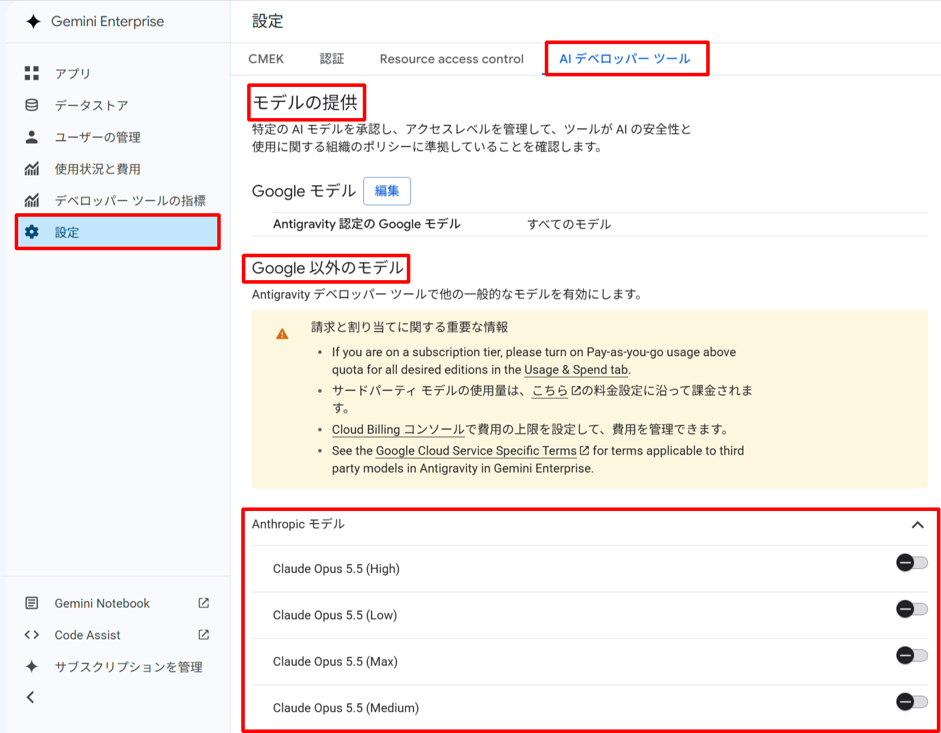Click the 編集 button for Google モデル

(x=387, y=191)
